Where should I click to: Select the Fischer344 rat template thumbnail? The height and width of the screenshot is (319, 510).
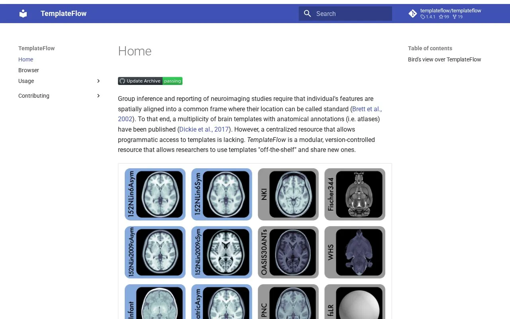[355, 194]
